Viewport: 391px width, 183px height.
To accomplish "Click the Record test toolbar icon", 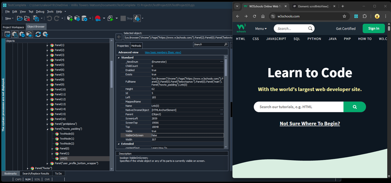I will pos(97,18).
